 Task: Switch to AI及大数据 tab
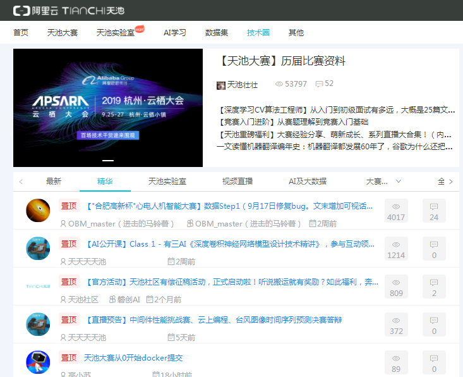(x=308, y=182)
